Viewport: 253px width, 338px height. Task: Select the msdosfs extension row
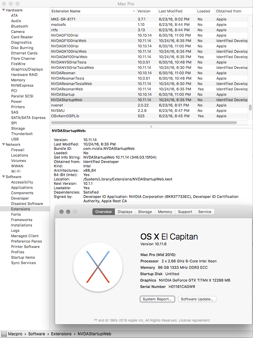(149, 25)
